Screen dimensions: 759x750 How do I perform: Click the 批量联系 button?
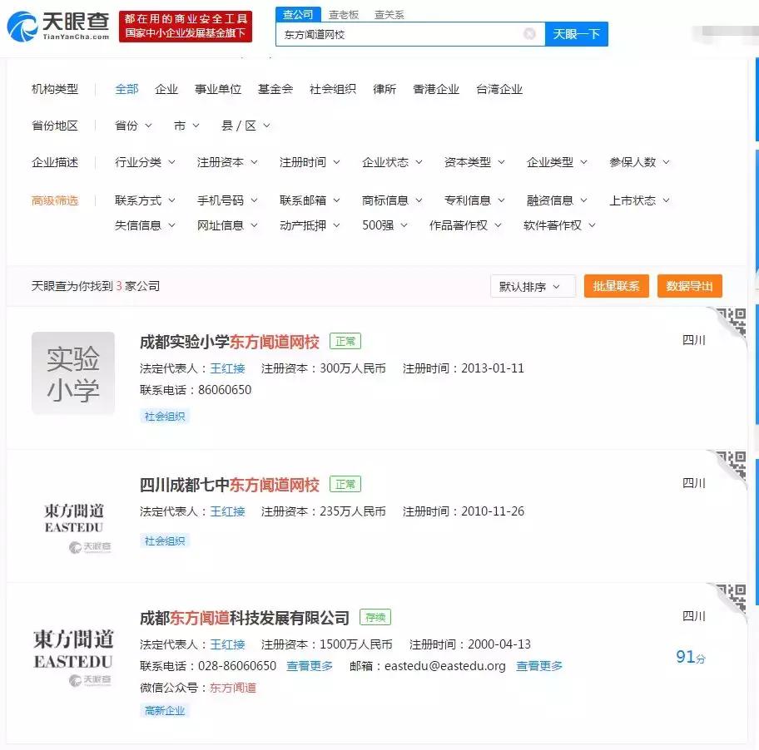point(616,285)
